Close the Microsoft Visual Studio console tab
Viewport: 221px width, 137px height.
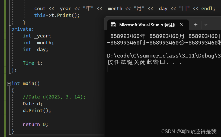[x=182, y=25]
